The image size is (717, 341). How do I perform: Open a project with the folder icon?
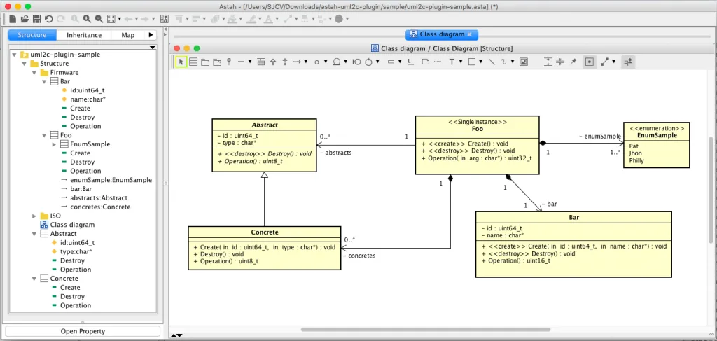click(25, 19)
